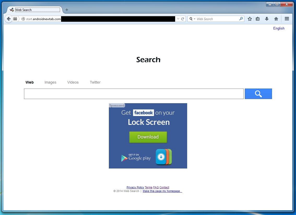Click the Search heading logo

coord(148,60)
